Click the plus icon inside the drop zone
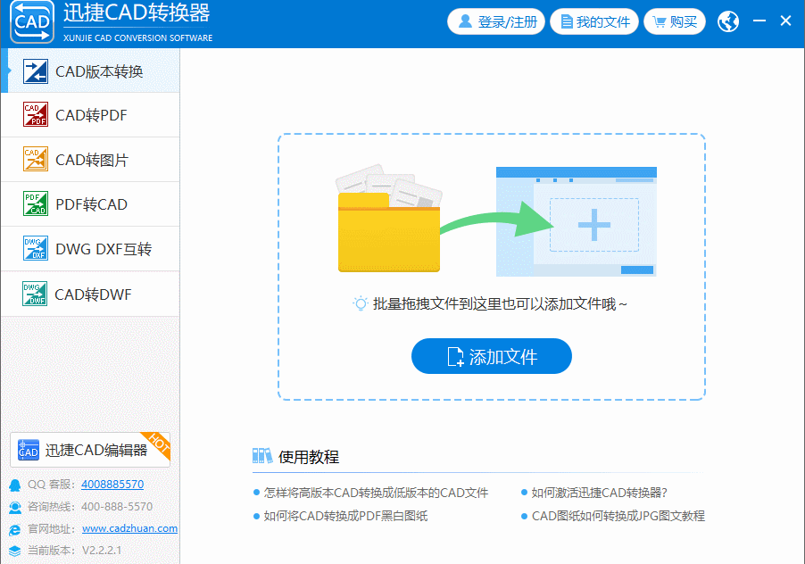805x564 pixels. click(593, 226)
